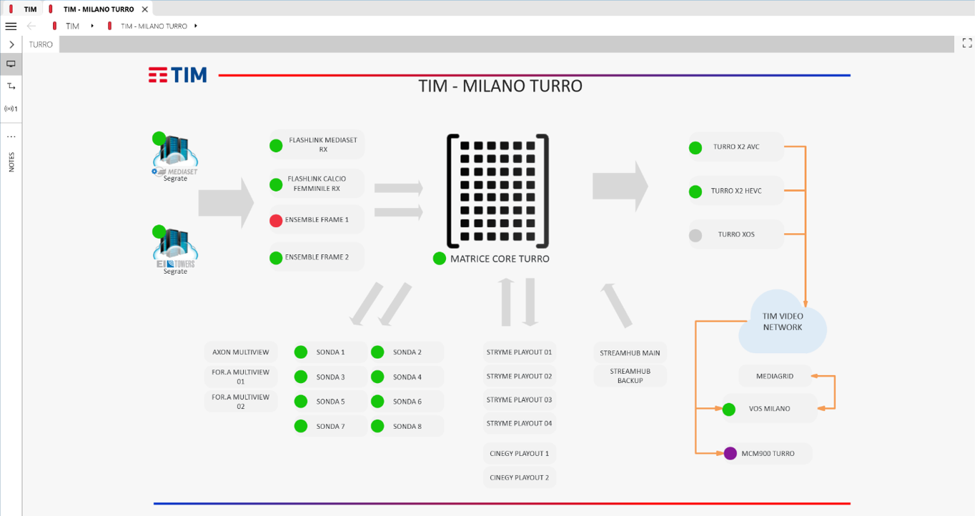Open CINEGY PLAYOUT 1
The height and width of the screenshot is (516, 977).
[x=520, y=453]
